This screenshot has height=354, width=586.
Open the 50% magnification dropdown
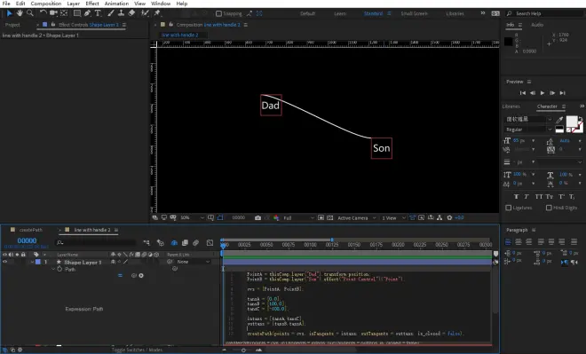pos(193,217)
